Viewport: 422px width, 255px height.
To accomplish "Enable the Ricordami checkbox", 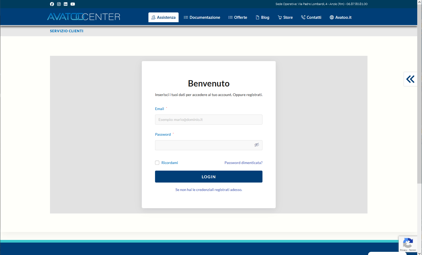I will coord(157,163).
